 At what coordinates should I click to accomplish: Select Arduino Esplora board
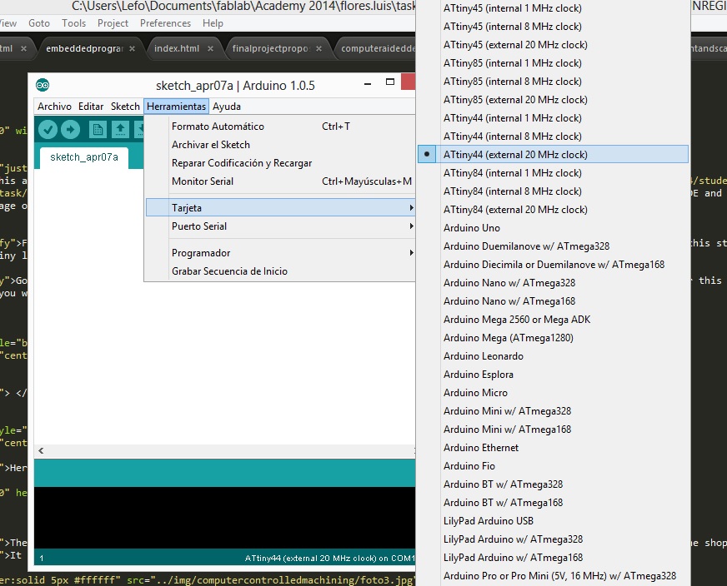pos(553,374)
